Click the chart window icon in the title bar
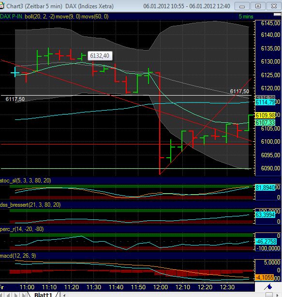Screen dimensions: 282x297 tap(1, 6)
